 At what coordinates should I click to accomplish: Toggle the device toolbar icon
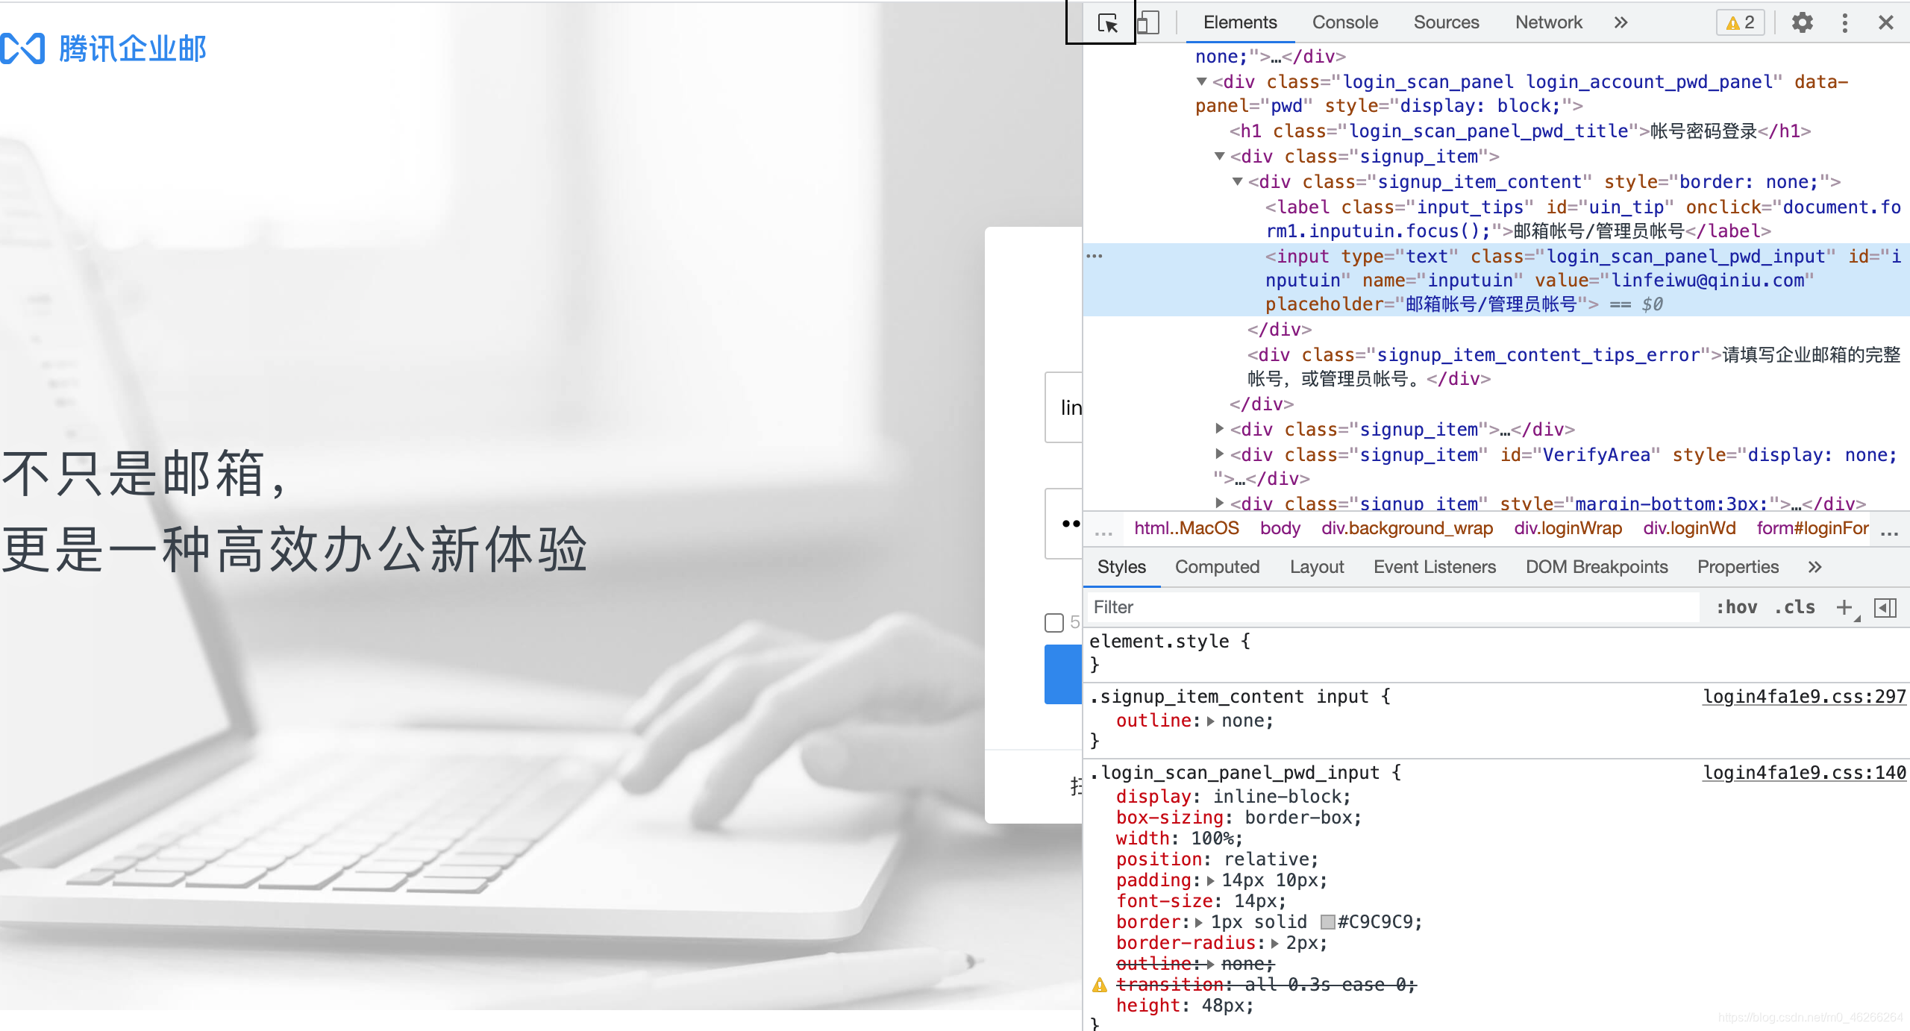1148,22
